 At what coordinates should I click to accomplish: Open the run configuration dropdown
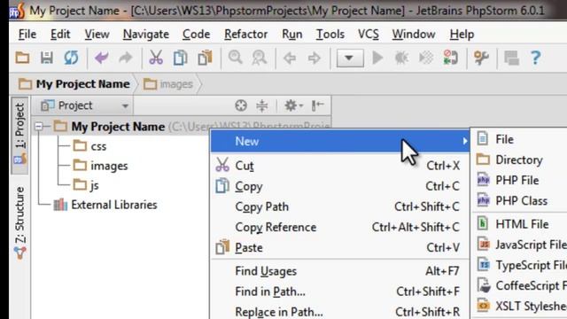point(350,58)
